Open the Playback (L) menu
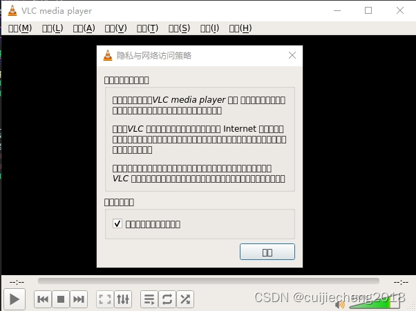 [53, 28]
